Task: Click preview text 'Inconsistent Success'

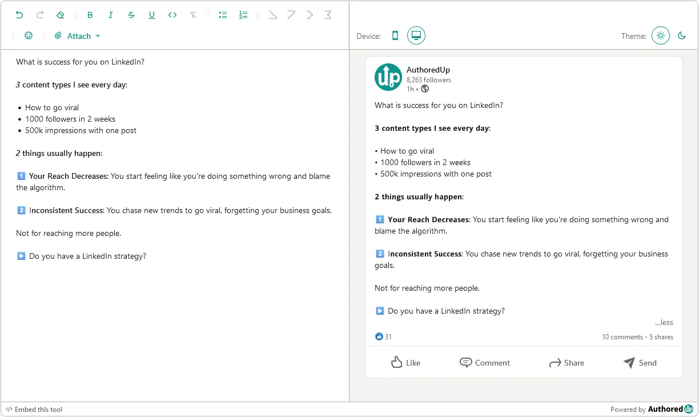Action: (424, 254)
